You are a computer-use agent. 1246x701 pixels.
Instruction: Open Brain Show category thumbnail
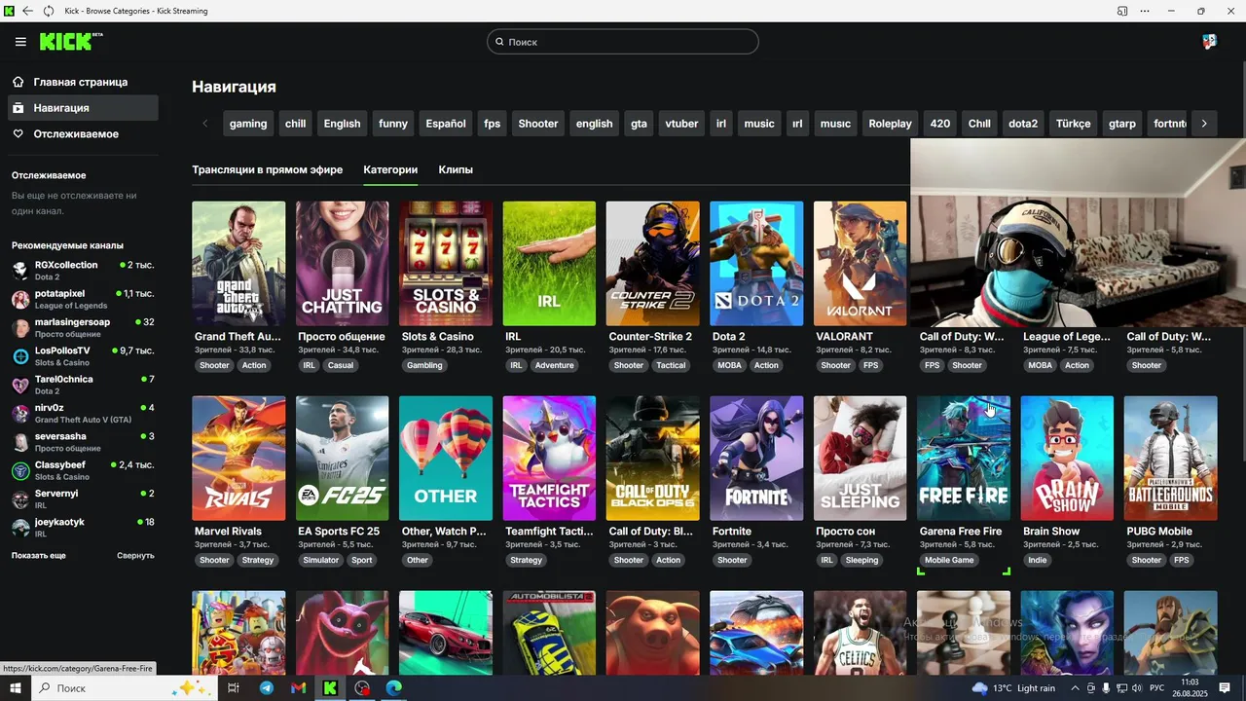coord(1067,459)
